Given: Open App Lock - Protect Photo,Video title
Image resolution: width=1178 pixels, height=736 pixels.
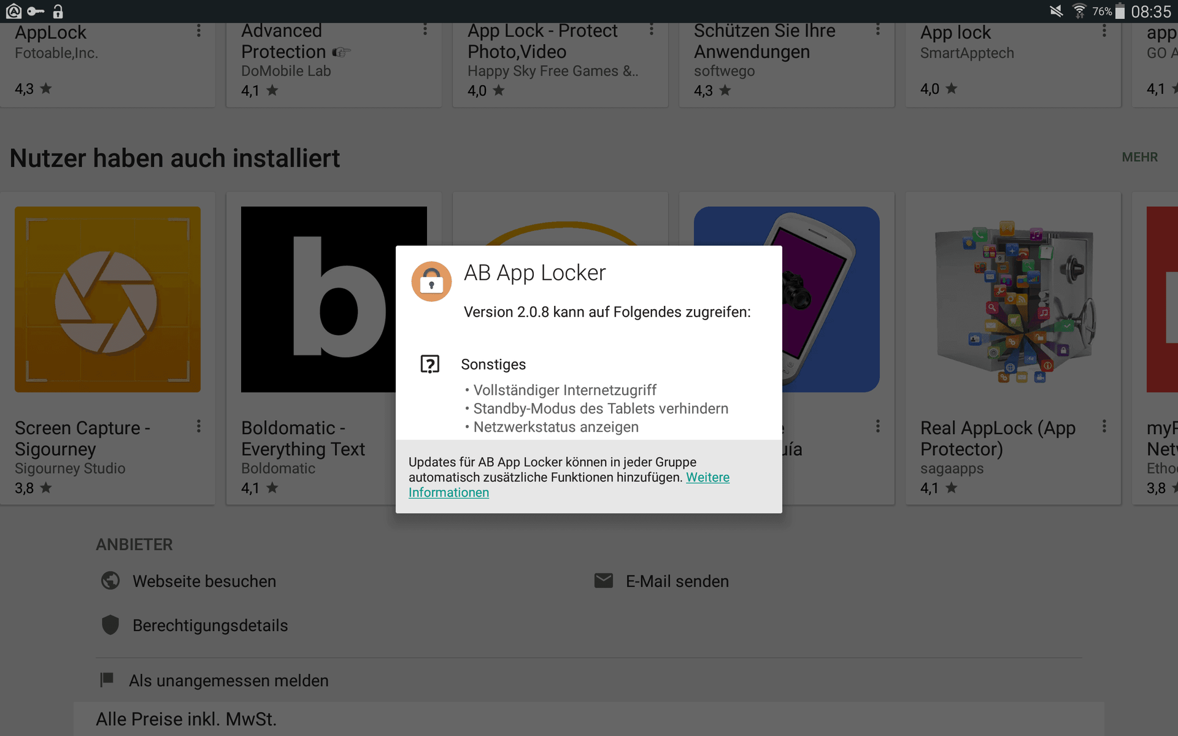Looking at the screenshot, I should [x=542, y=41].
